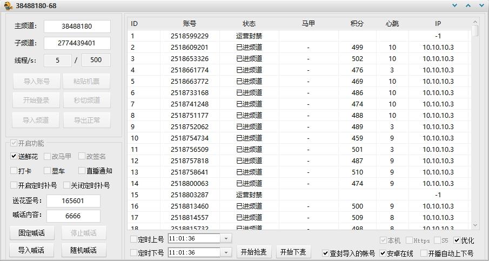Click the up chevron in title bar
The height and width of the screenshot is (261, 489).
click(x=468, y=5)
